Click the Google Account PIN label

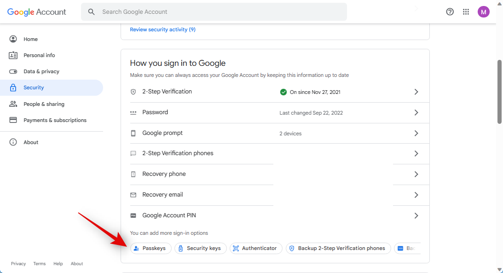click(169, 215)
